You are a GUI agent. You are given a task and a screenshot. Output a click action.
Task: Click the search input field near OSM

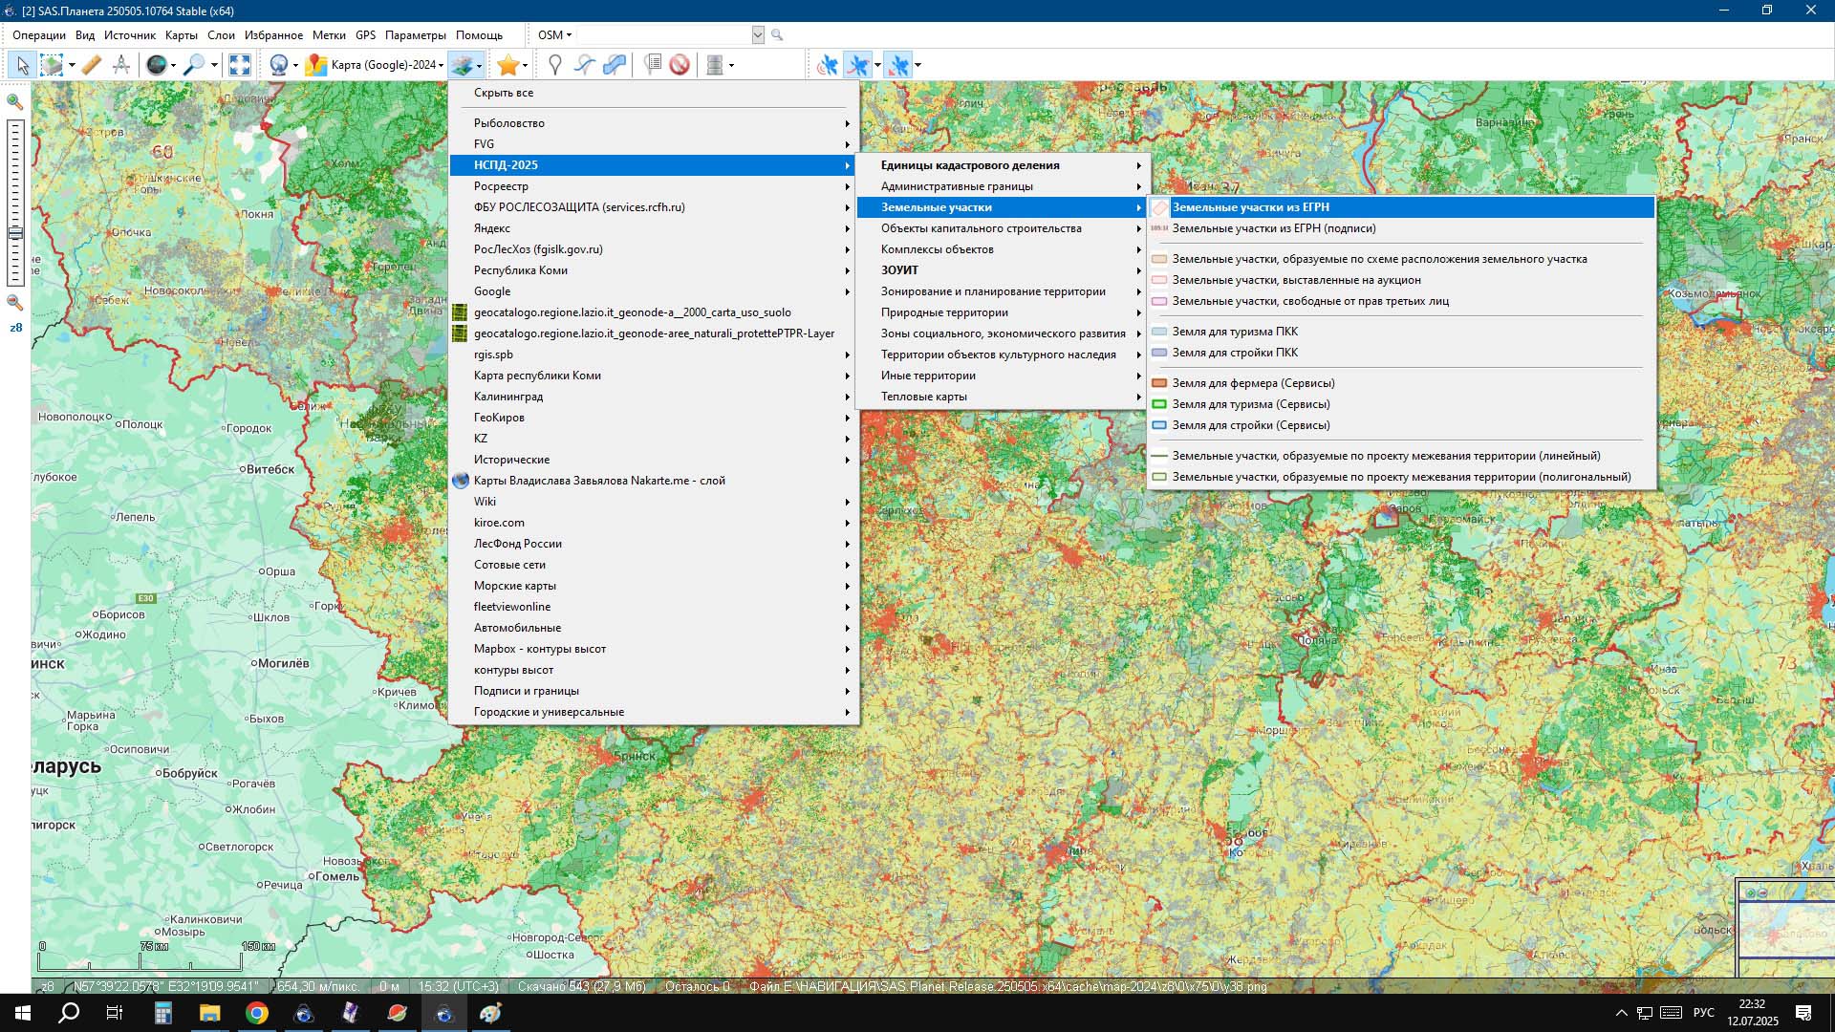click(x=664, y=35)
